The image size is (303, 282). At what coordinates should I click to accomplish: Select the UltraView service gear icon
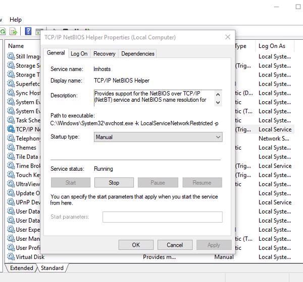pyautogui.click(x=11, y=184)
